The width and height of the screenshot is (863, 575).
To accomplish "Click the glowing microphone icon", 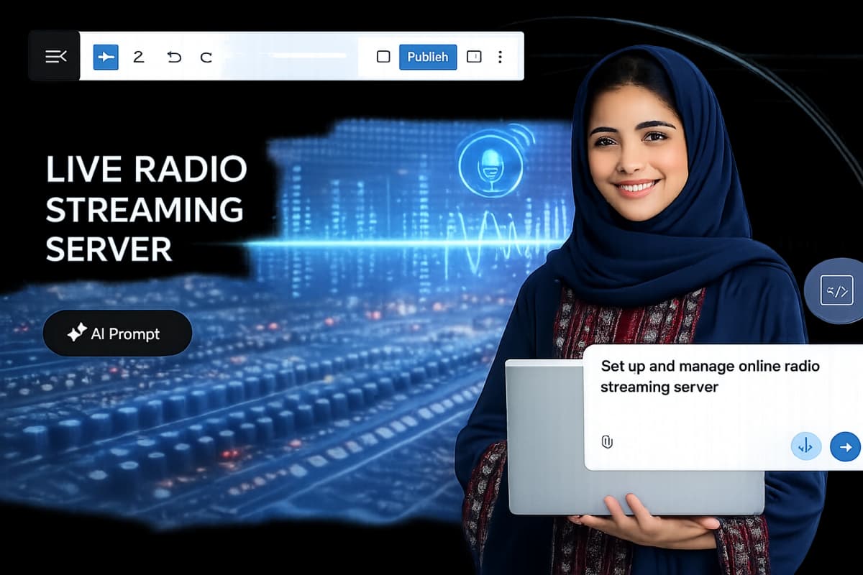I will tap(491, 165).
